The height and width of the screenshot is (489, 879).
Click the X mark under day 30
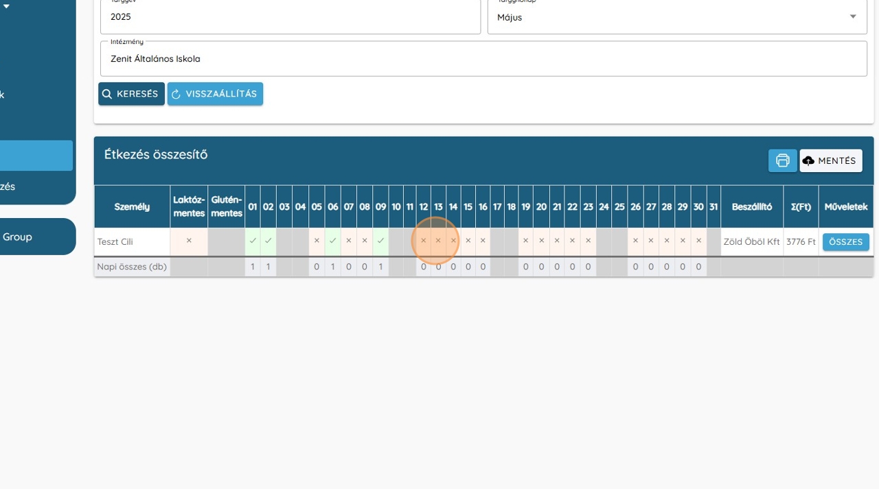click(698, 241)
